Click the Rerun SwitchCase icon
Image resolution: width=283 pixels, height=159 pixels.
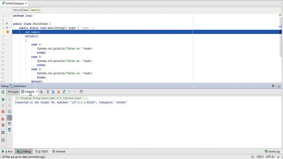(x=3, y=92)
